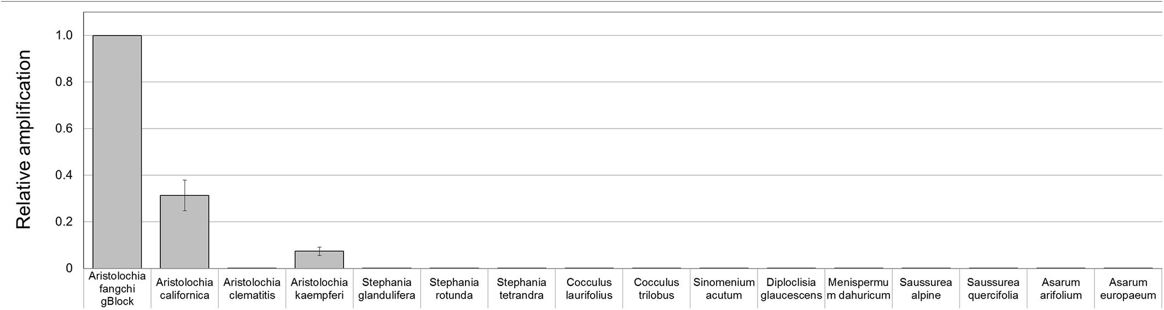Viewport: 1164px width, 310px height.
Task: Click the Aristolochia kaempferi bar
Action: (319, 260)
